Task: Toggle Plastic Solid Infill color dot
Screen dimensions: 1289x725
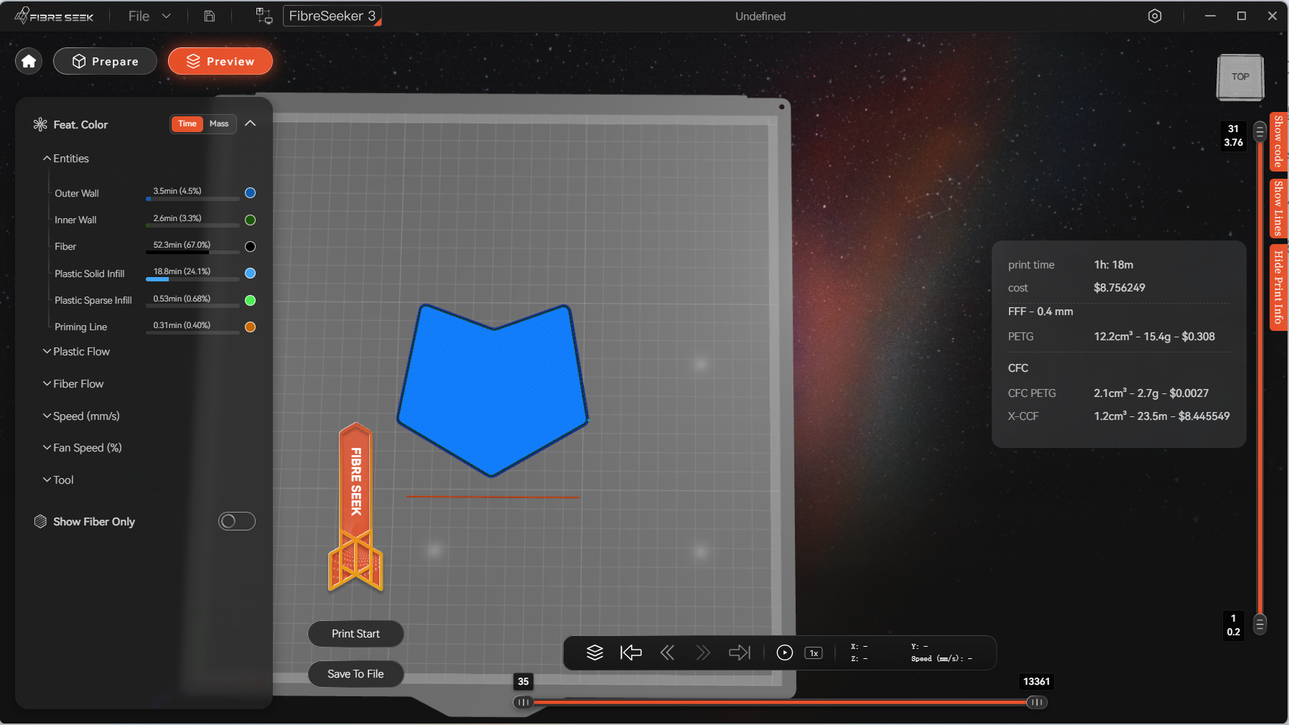Action: point(250,273)
